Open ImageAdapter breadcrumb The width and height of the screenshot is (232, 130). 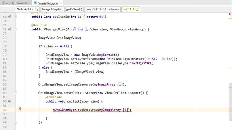[x=52, y=9]
